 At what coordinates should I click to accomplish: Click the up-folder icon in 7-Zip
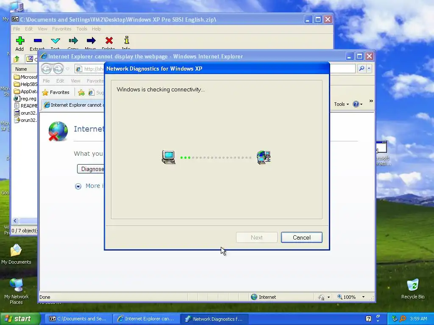click(x=17, y=59)
